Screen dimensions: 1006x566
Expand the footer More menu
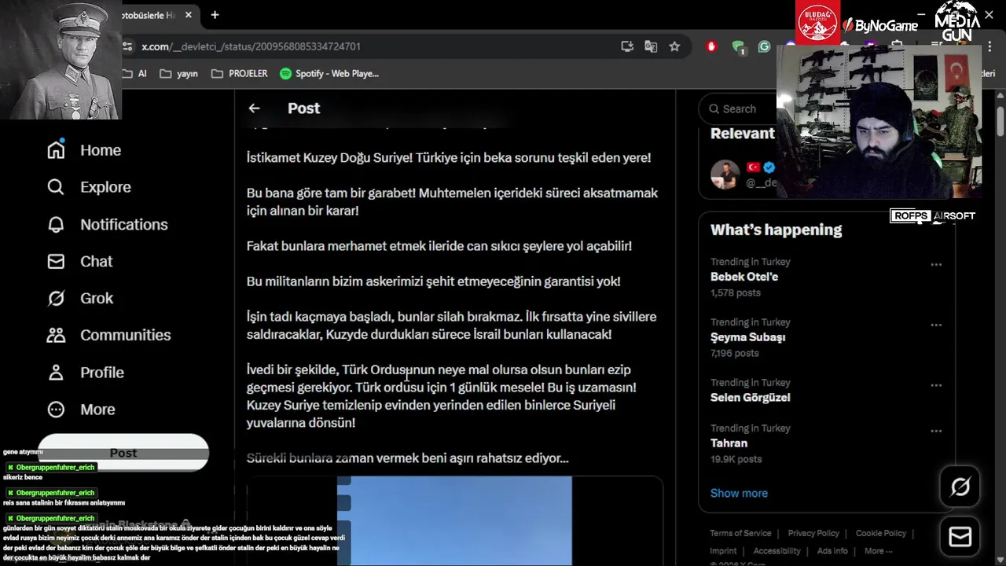[x=879, y=551]
